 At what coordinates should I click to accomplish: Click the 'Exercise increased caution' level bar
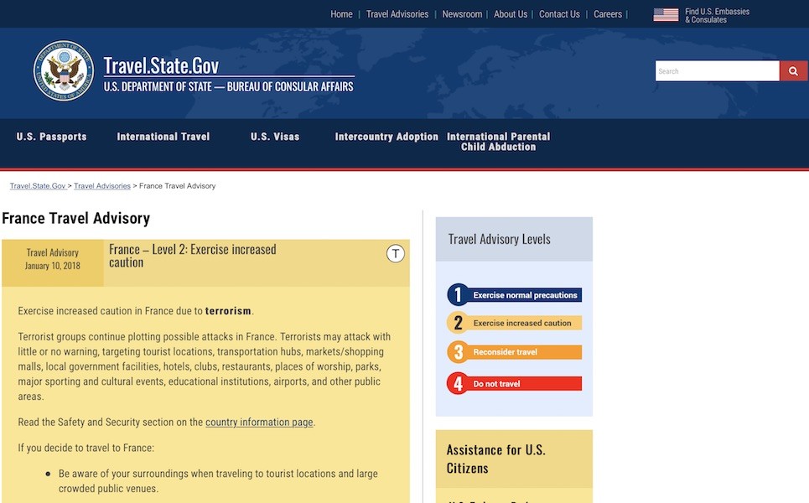pos(526,323)
